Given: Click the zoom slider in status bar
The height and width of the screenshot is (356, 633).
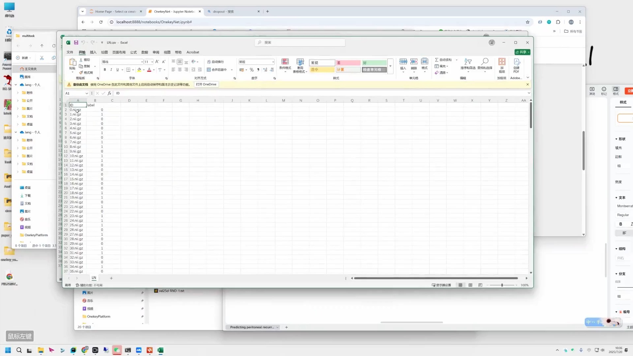Looking at the screenshot, I should tap(502, 285).
